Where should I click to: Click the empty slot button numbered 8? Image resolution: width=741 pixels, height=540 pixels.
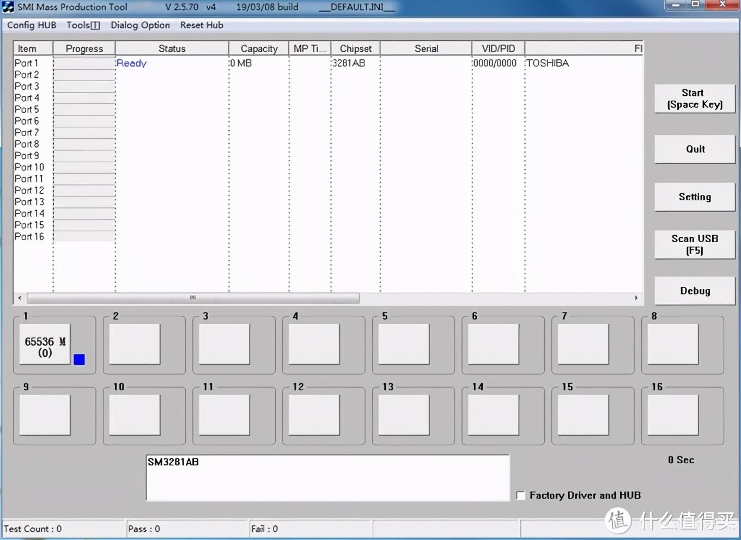coord(673,344)
